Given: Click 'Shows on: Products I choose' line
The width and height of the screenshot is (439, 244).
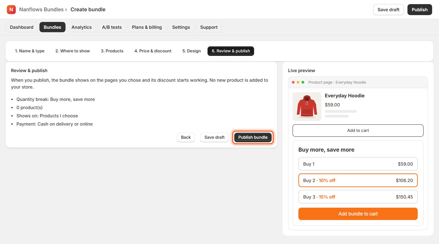Looking at the screenshot, I should pos(47,116).
